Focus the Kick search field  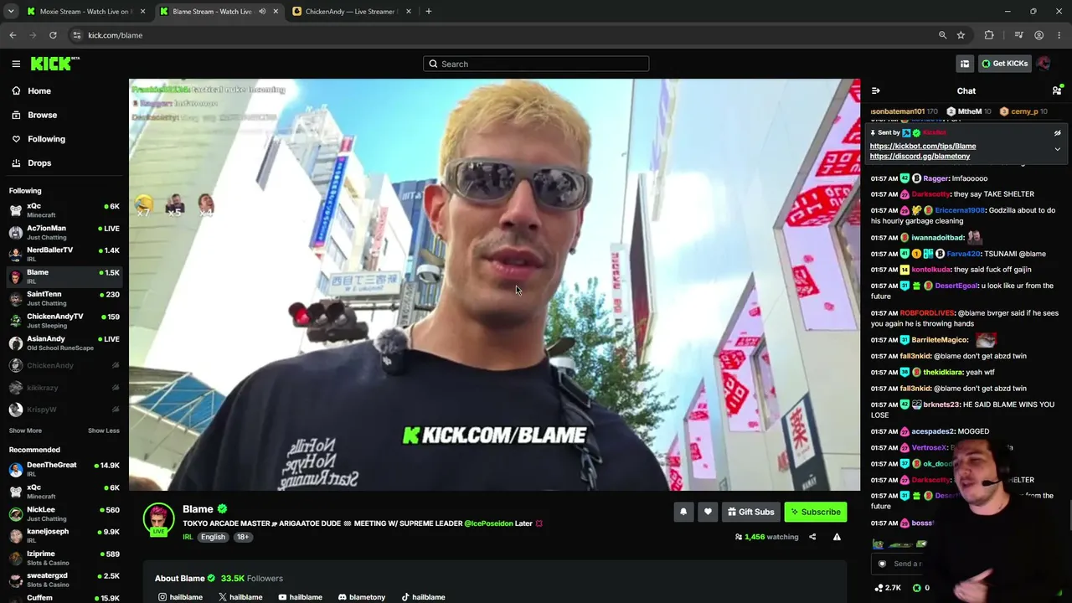(536, 64)
